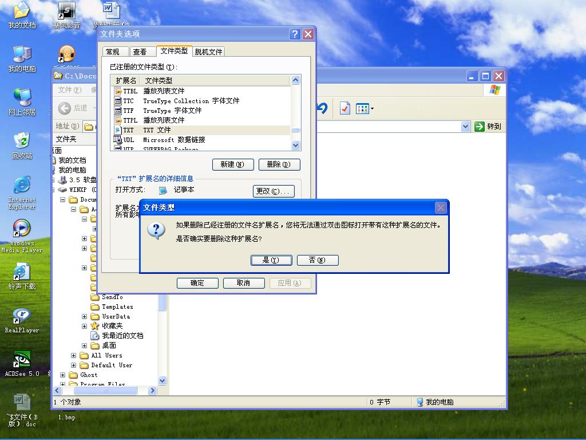
Task: Click the 转到 go button
Action: coord(488,127)
